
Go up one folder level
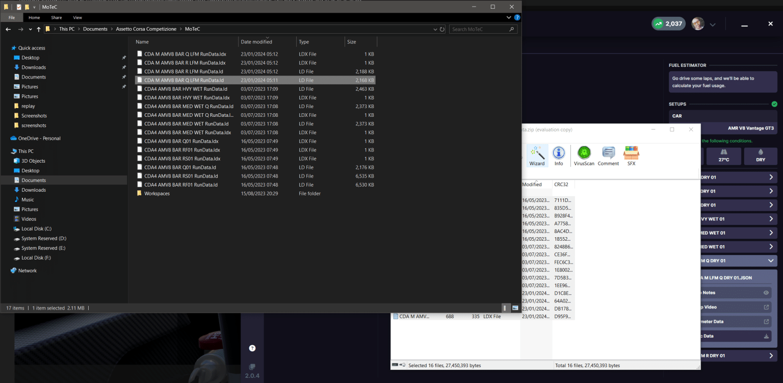pyautogui.click(x=38, y=29)
